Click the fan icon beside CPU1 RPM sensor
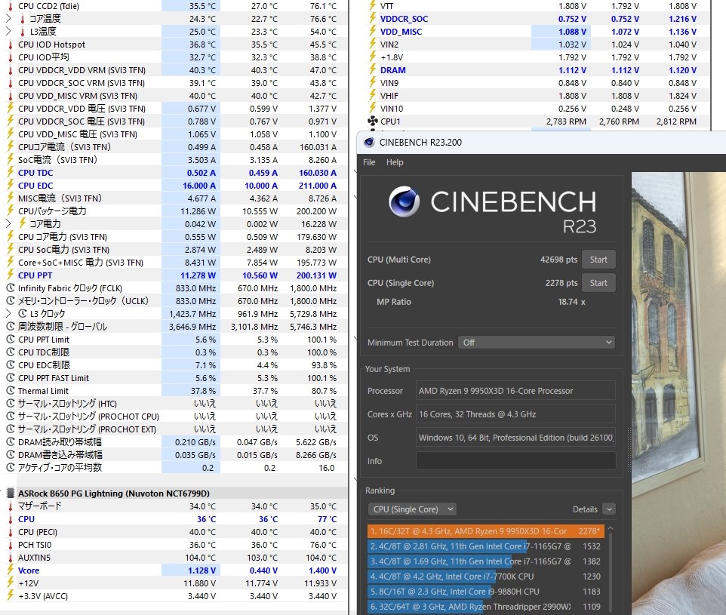 (371, 121)
